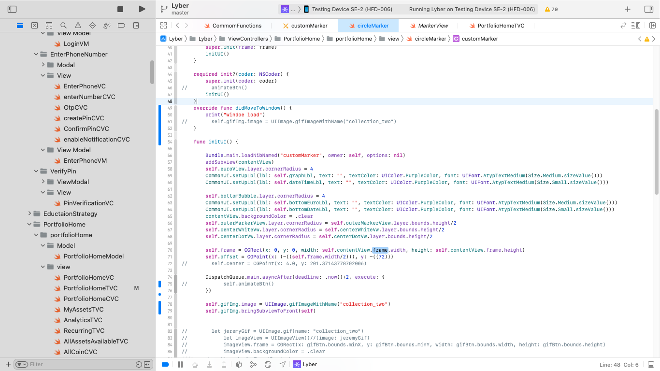Adjust editor options
The width and height of the screenshot is (660, 371).
click(636, 26)
